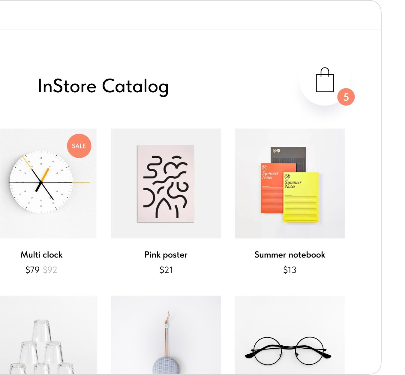
Task: Click the Summer notebook product title
Action: click(289, 255)
